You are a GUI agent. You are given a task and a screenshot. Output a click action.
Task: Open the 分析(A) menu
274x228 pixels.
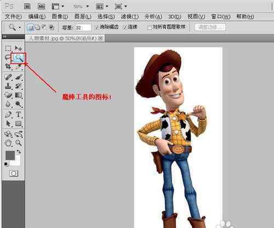[x=153, y=17]
